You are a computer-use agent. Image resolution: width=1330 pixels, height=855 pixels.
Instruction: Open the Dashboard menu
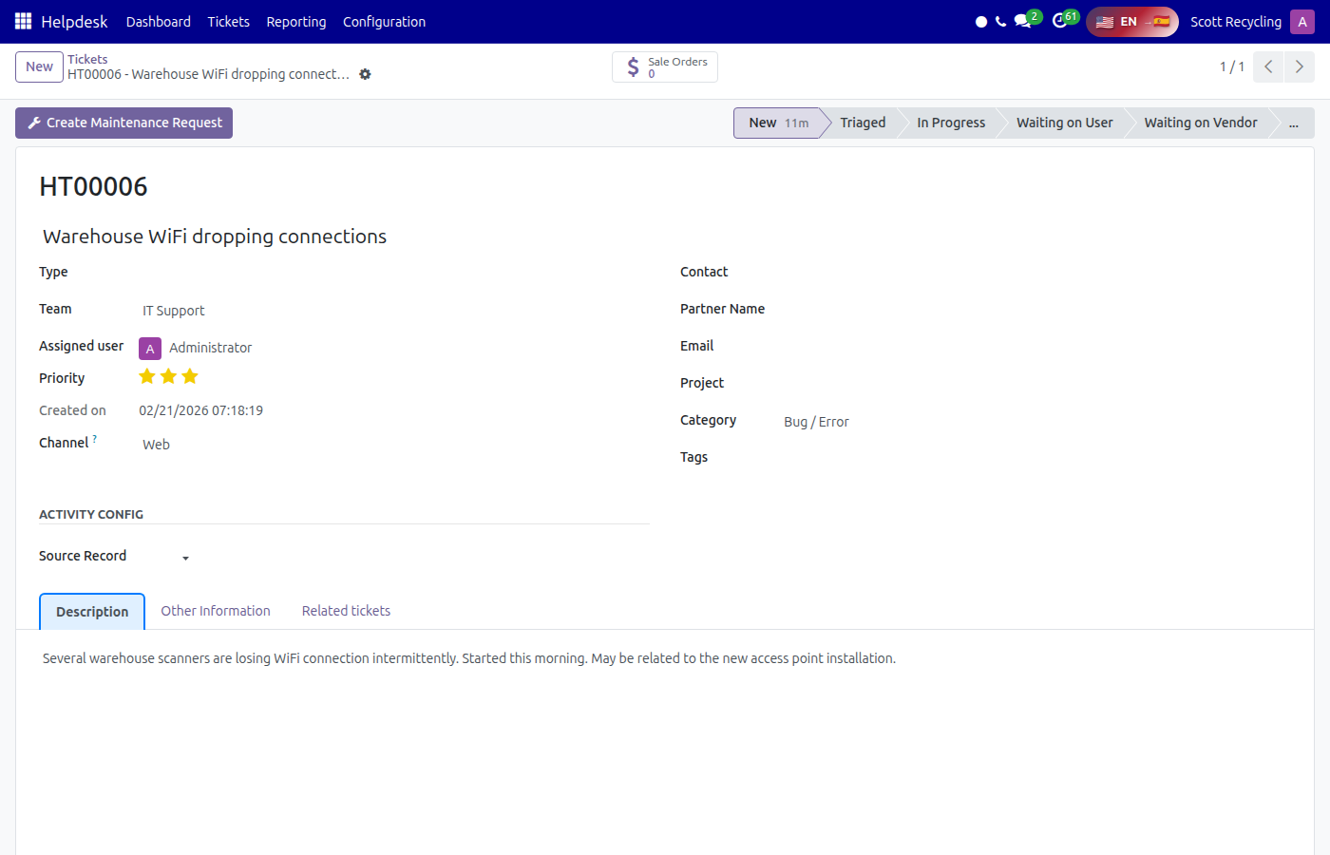point(159,22)
